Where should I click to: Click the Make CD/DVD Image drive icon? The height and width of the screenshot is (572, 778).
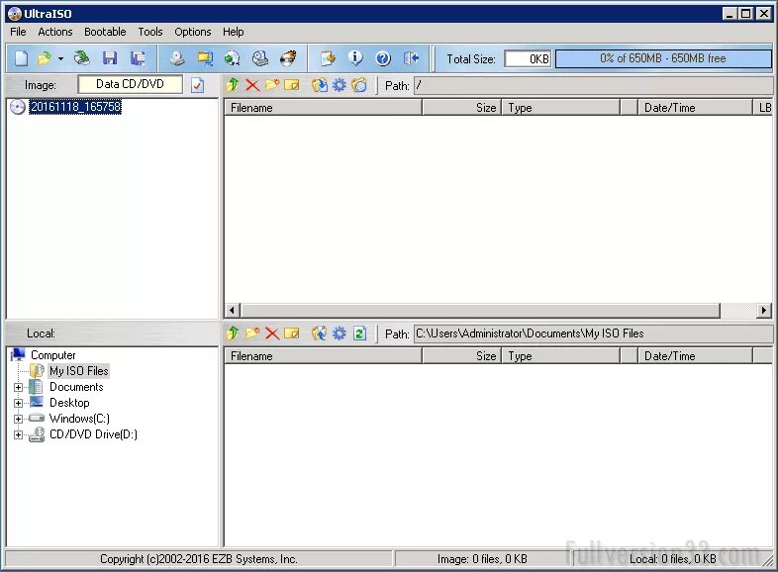pos(176,58)
